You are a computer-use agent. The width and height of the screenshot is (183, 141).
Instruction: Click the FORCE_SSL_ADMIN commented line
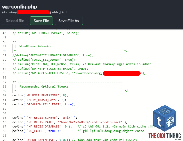click(44, 60)
